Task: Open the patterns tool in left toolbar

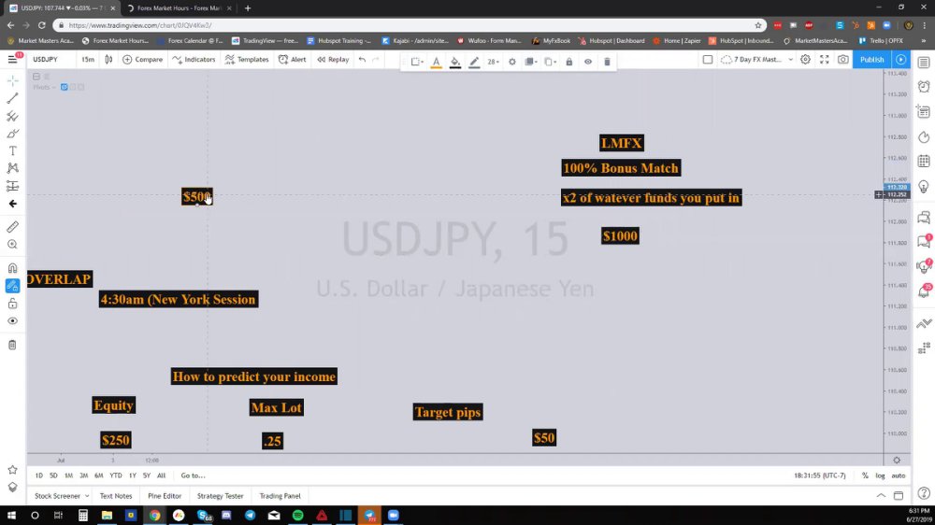Action: (12, 169)
